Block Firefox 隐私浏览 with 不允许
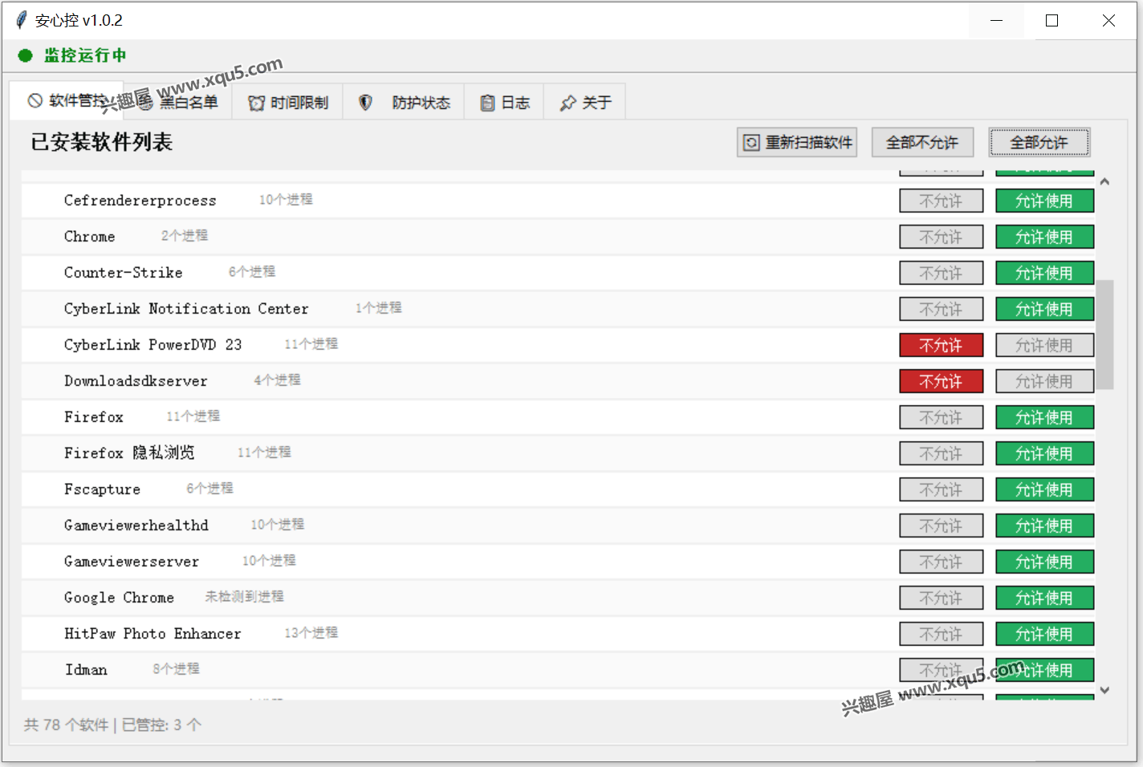Image resolution: width=1143 pixels, height=767 pixels. (941, 453)
